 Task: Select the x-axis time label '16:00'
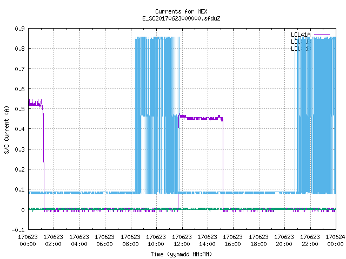(x=233, y=244)
